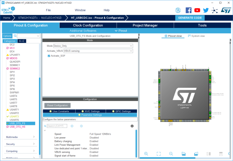Open the ST community network icon
233x161 pixels.
pos(214,10)
